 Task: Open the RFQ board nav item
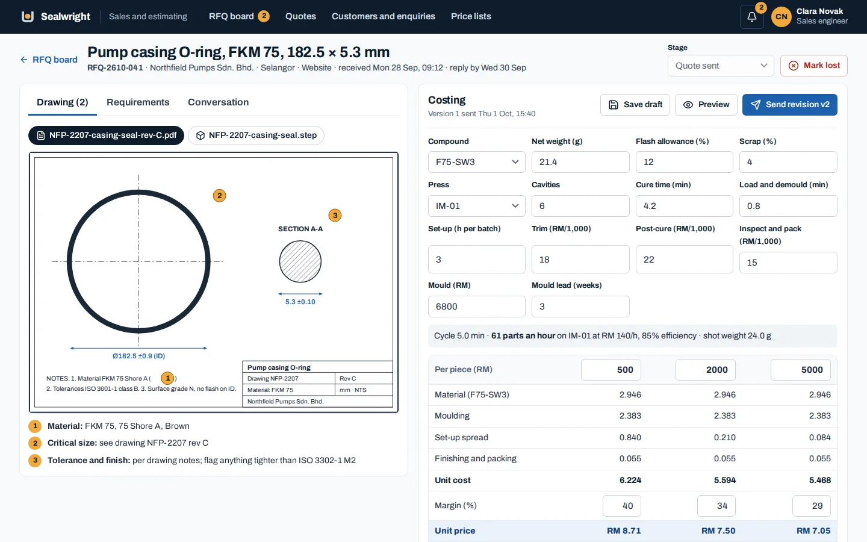(239, 16)
